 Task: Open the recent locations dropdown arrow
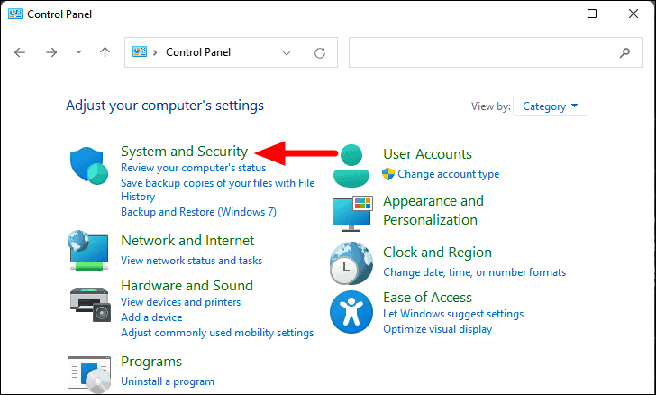(x=78, y=52)
